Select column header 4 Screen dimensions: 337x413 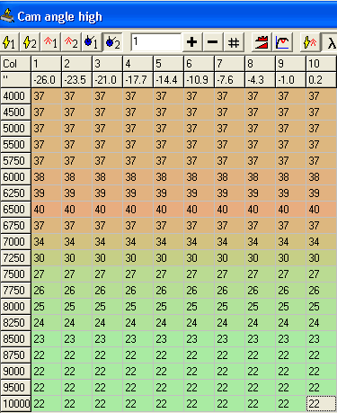[138, 64]
